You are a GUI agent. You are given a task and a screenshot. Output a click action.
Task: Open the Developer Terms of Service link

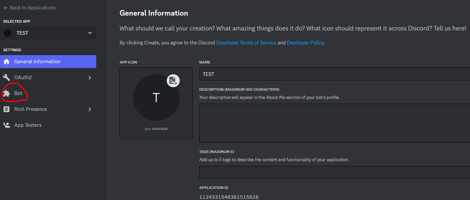[x=246, y=43]
